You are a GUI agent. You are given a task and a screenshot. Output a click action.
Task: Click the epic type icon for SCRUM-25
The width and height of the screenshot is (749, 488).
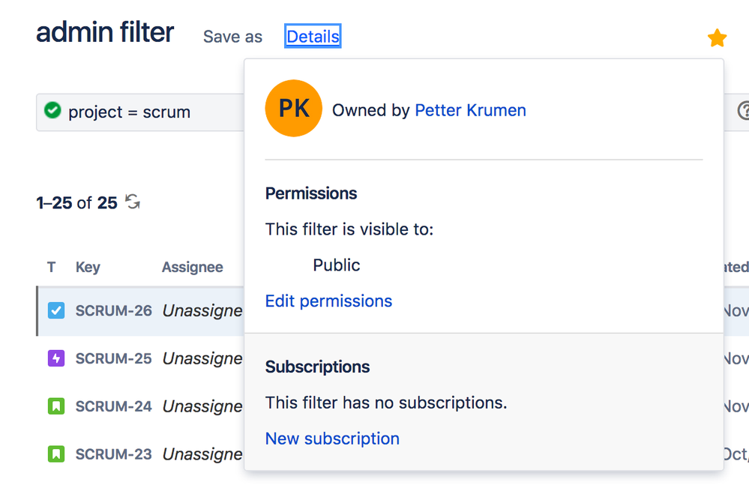coord(56,358)
